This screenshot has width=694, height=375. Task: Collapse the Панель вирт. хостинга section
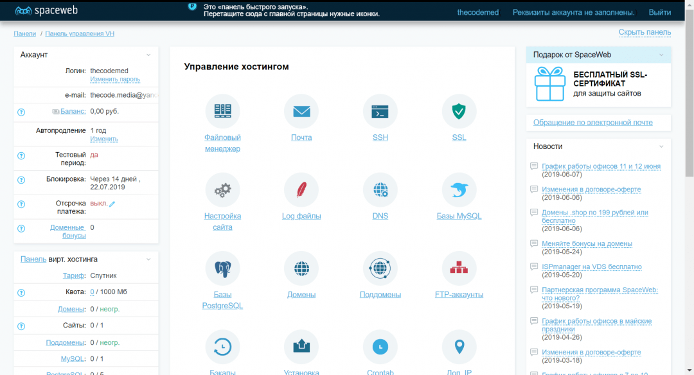coord(148,259)
